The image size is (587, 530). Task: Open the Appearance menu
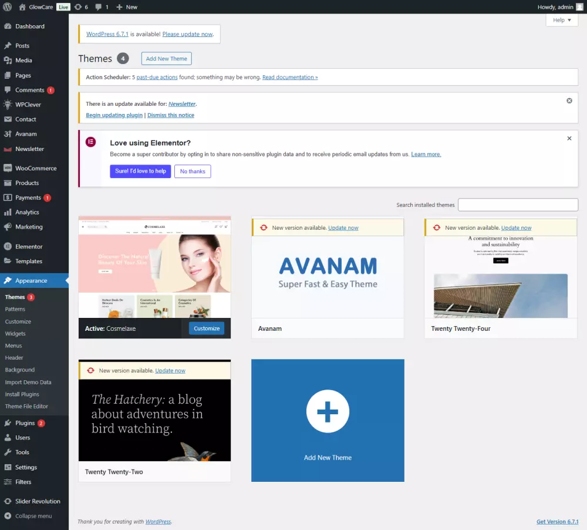(x=35, y=281)
